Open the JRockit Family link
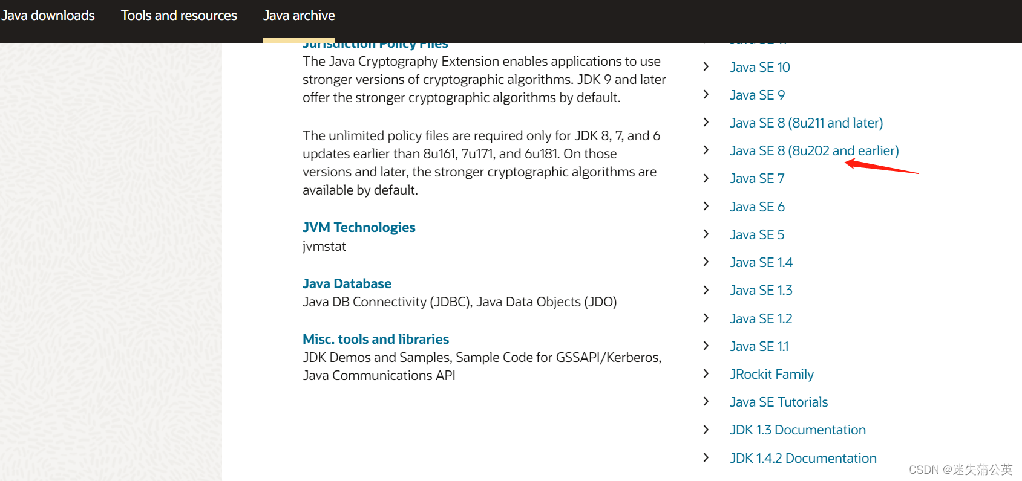 click(x=771, y=374)
